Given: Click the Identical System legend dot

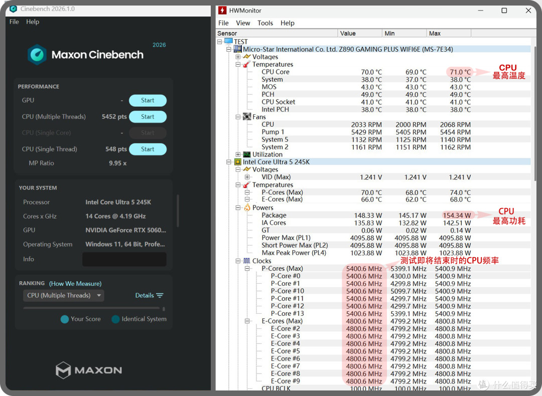Looking at the screenshot, I should pos(115,319).
